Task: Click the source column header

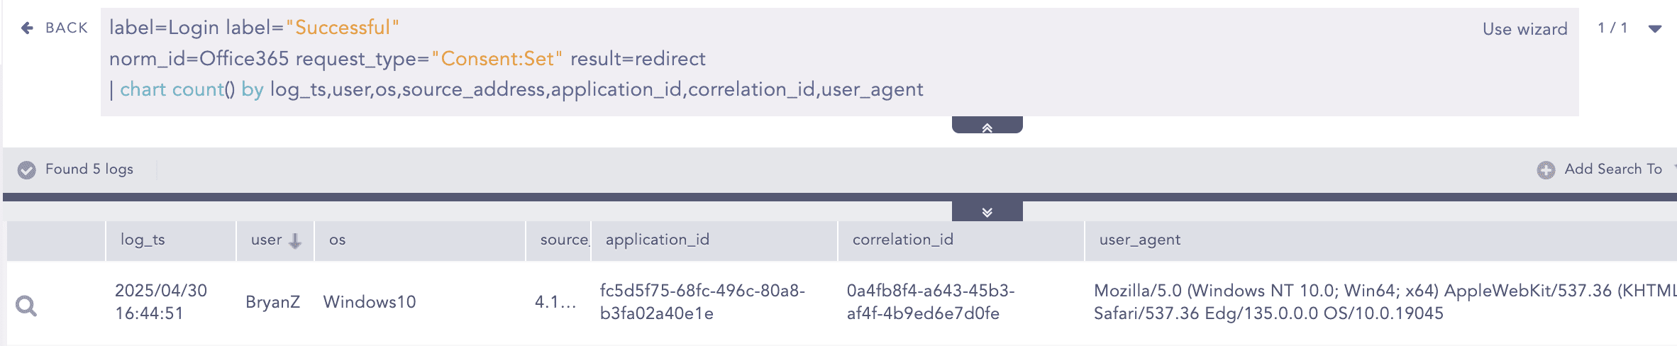Action: point(563,240)
